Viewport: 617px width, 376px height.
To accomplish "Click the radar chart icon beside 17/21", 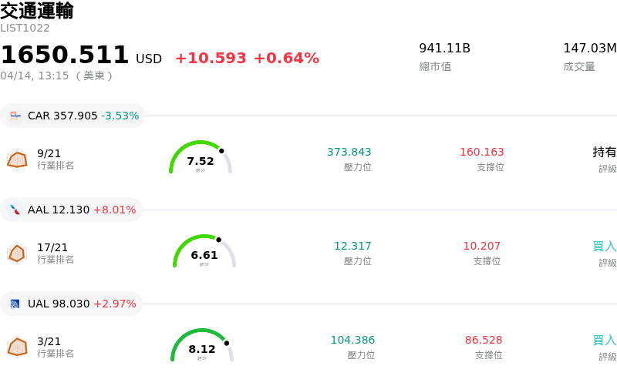I will pyautogui.click(x=17, y=253).
